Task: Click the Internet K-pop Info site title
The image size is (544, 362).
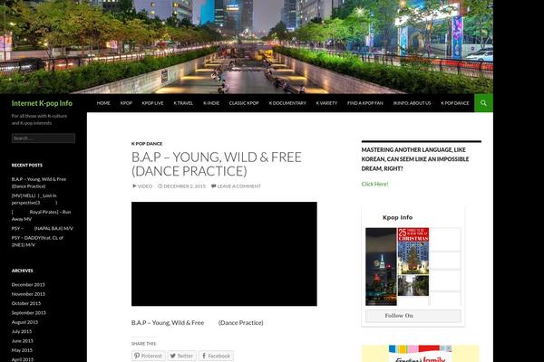Action: [x=42, y=103]
